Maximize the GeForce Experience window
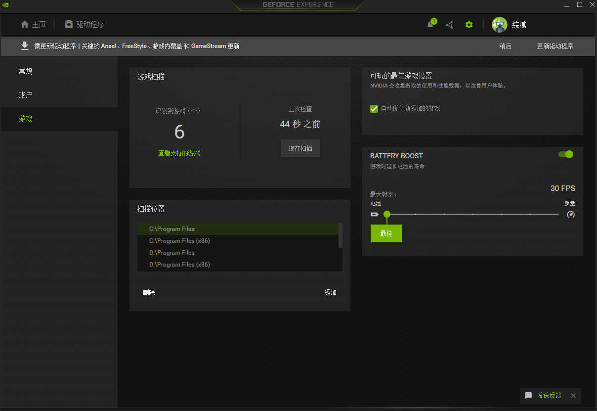This screenshot has width=597, height=411. pyautogui.click(x=580, y=5)
